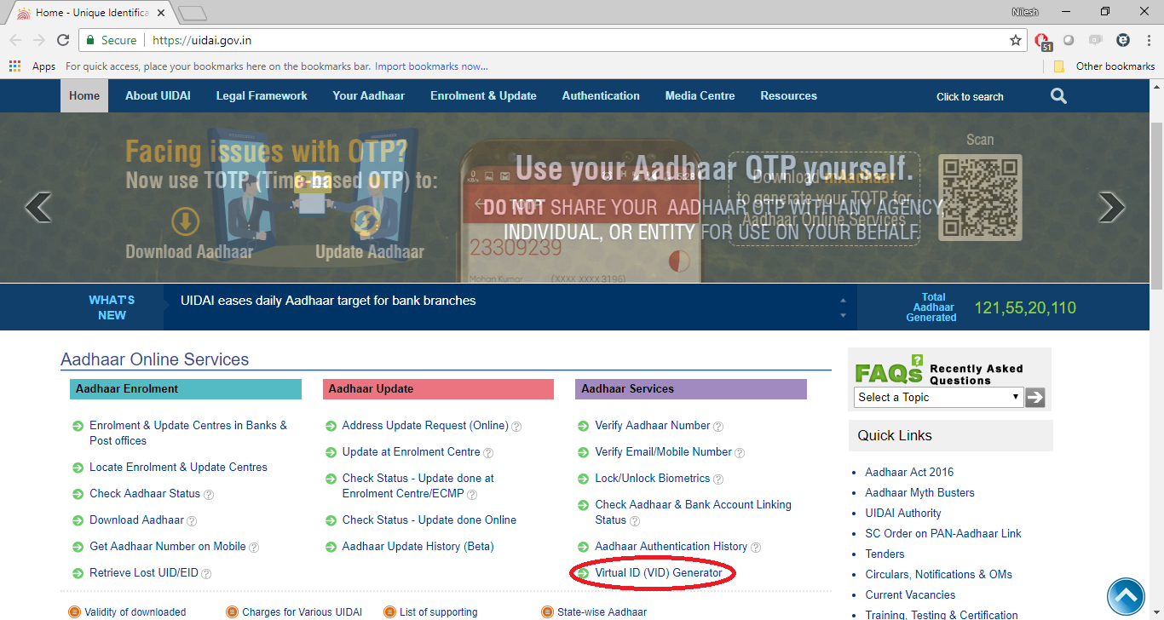The width and height of the screenshot is (1164, 620).
Task: Click the help icon beside Aadhaar Authentication History
Action: [756, 547]
